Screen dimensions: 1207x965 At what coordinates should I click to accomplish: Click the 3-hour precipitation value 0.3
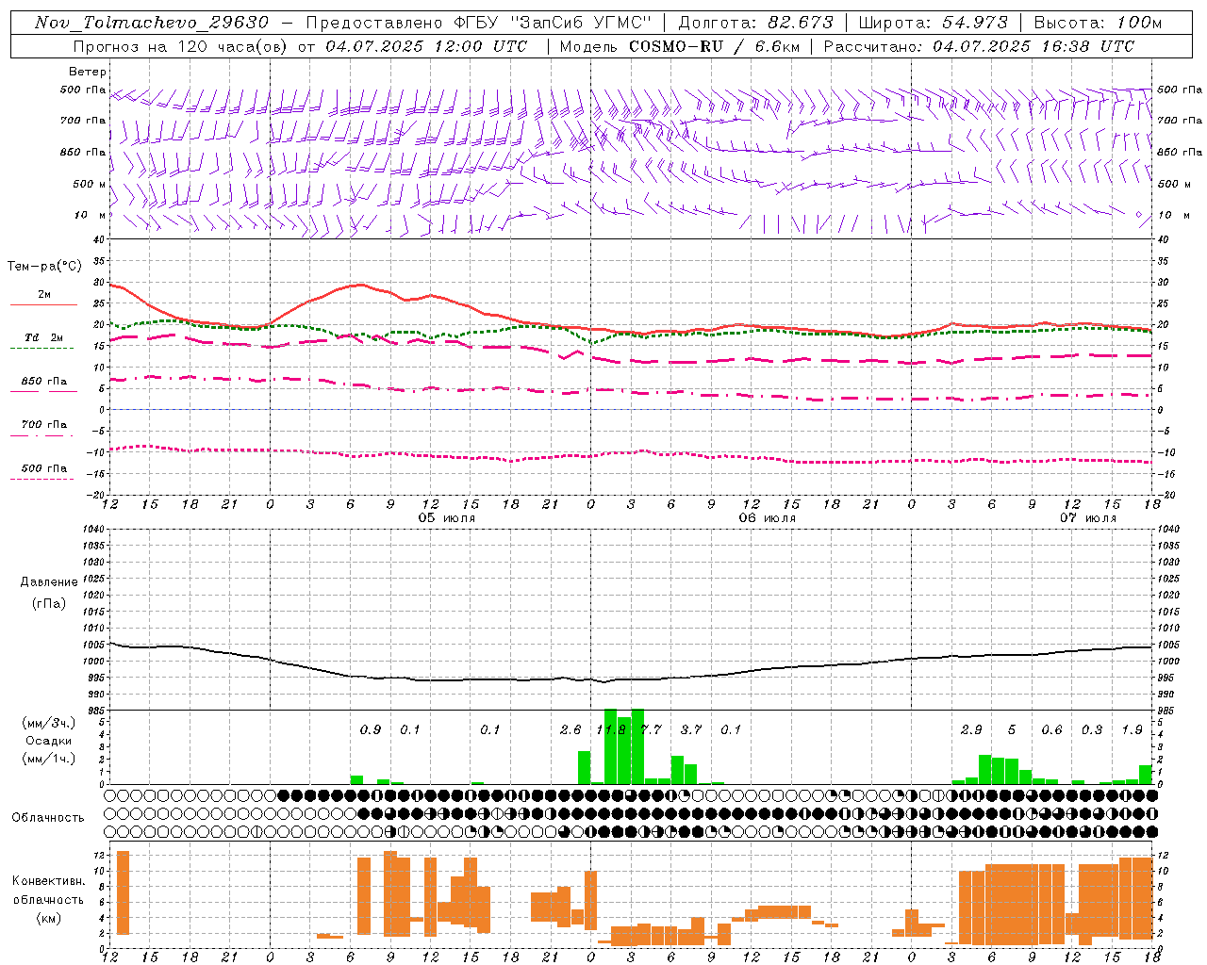(x=1092, y=729)
